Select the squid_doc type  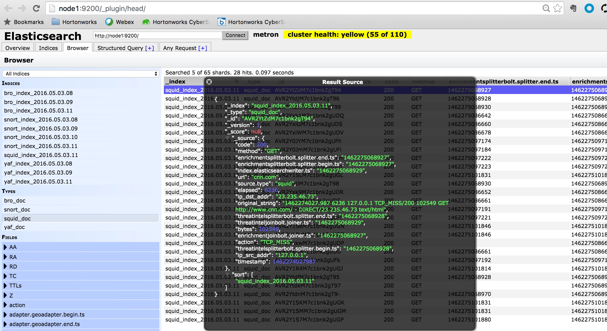(81, 218)
